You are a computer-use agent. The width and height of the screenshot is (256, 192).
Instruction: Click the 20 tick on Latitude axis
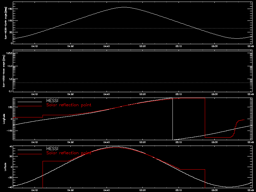(11, 156)
